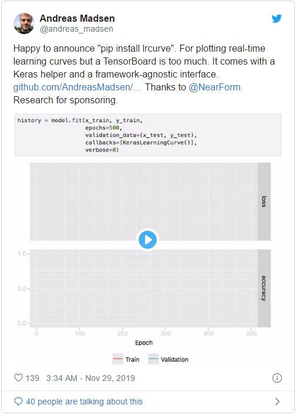Open the Andreas Madsen display name
The width and height of the screenshot is (296, 415).
point(78,18)
